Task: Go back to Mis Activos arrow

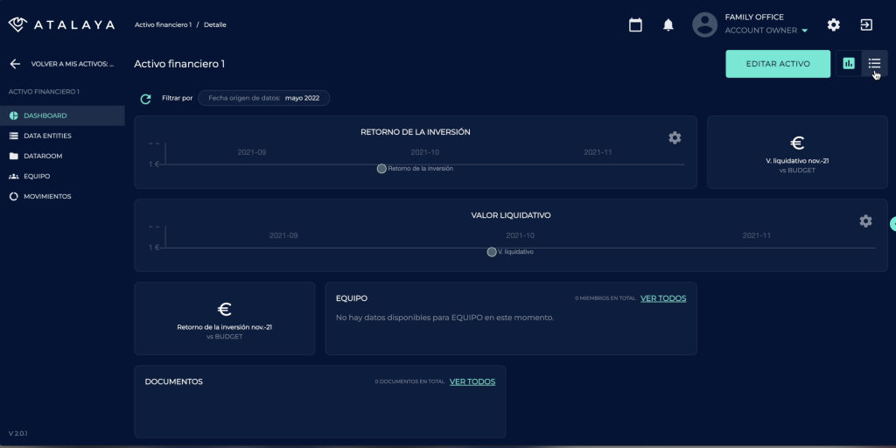Action: (x=15, y=64)
